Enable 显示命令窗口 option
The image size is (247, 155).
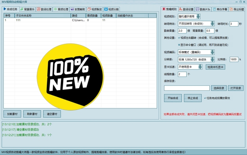(179, 45)
